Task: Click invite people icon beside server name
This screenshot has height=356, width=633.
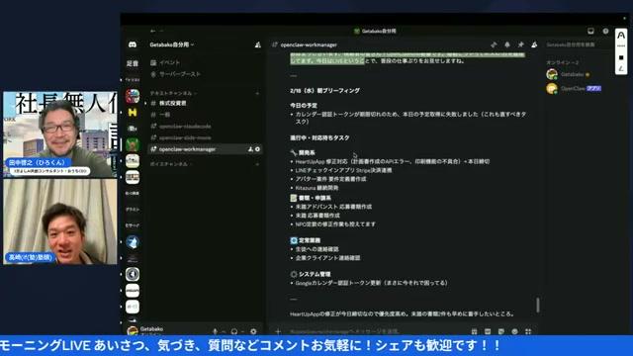Action: [257, 44]
